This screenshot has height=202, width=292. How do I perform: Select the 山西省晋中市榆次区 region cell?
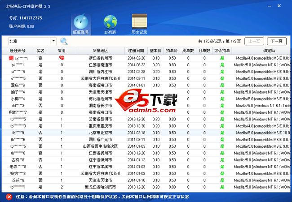click(x=100, y=146)
